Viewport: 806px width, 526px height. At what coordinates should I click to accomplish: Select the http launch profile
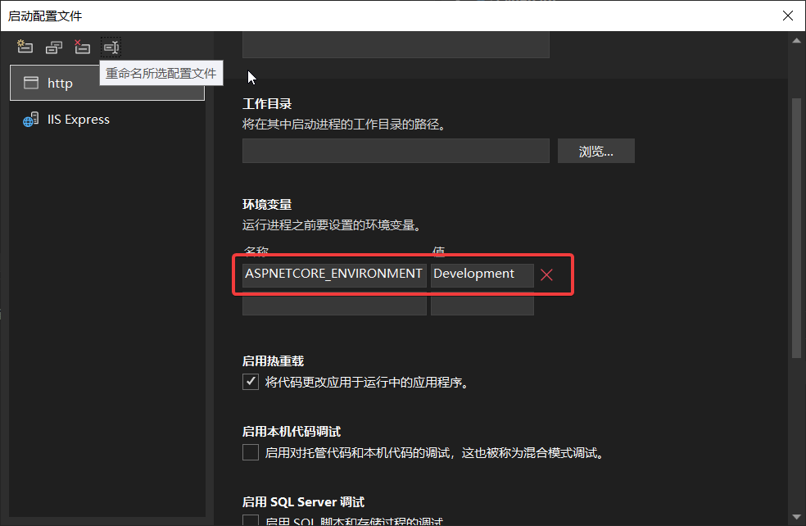(107, 83)
